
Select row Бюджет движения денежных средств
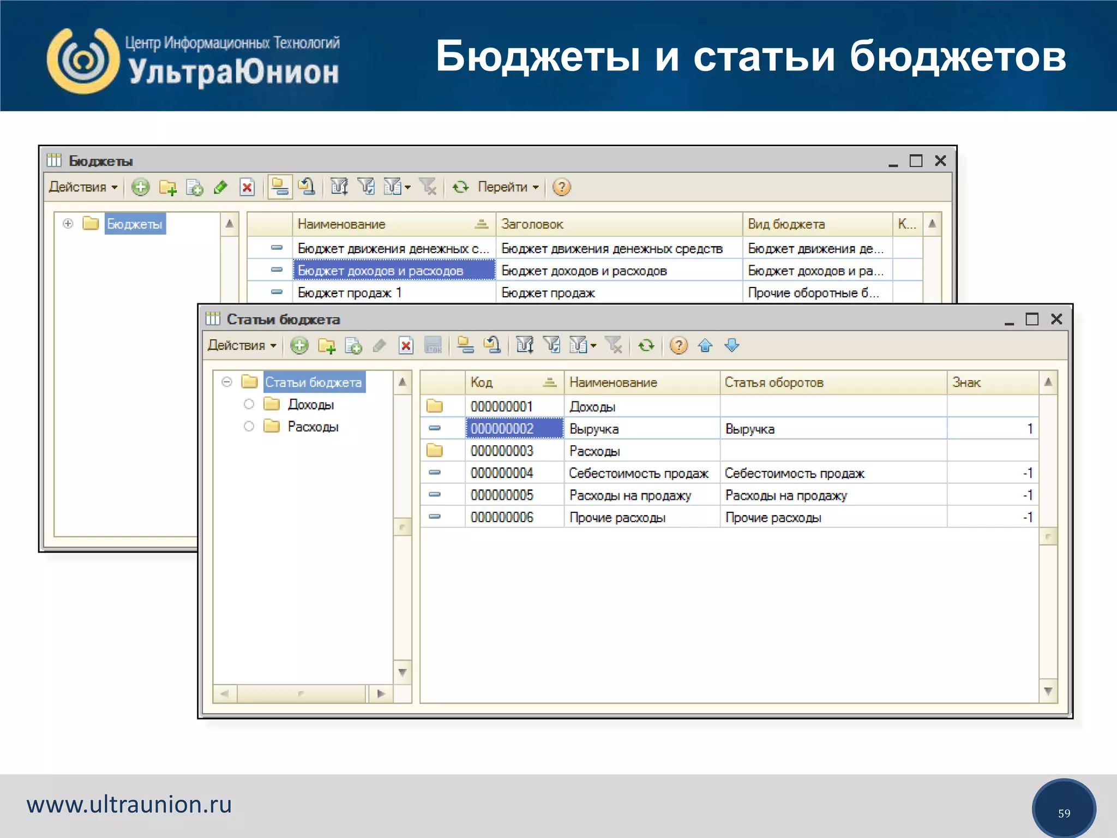tap(585, 248)
